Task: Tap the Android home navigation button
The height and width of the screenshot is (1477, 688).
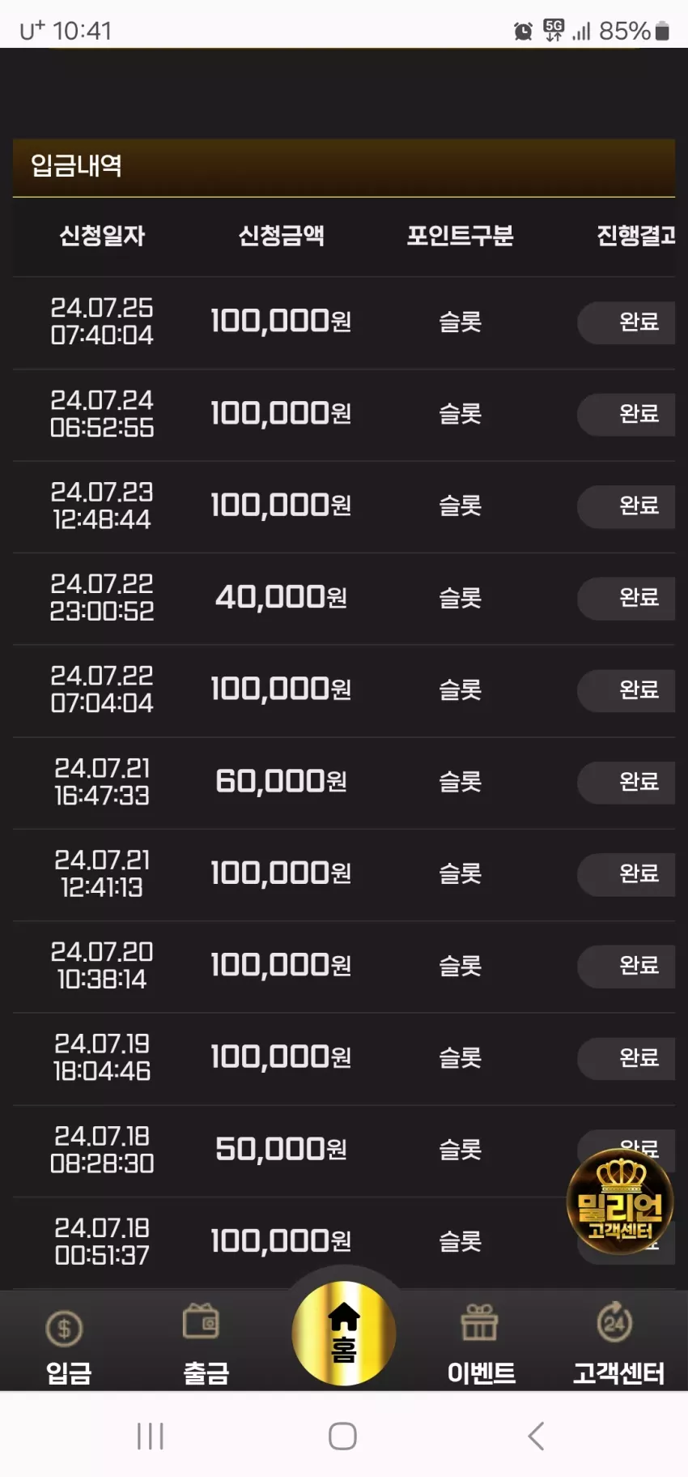Action: [x=342, y=1436]
